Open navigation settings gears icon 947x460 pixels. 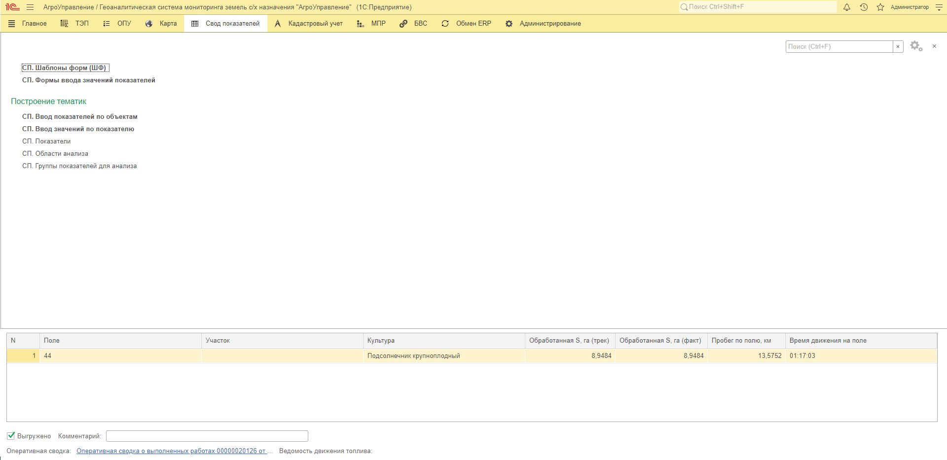point(916,46)
